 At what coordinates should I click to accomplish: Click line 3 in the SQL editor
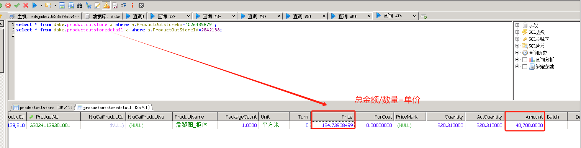click(263, 35)
